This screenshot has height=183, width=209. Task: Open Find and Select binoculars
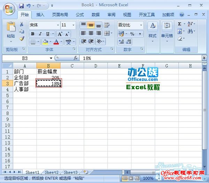(190, 31)
